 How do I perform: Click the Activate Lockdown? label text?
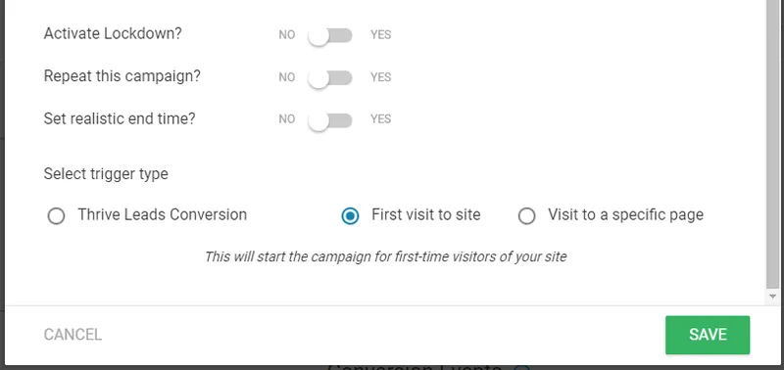[113, 34]
